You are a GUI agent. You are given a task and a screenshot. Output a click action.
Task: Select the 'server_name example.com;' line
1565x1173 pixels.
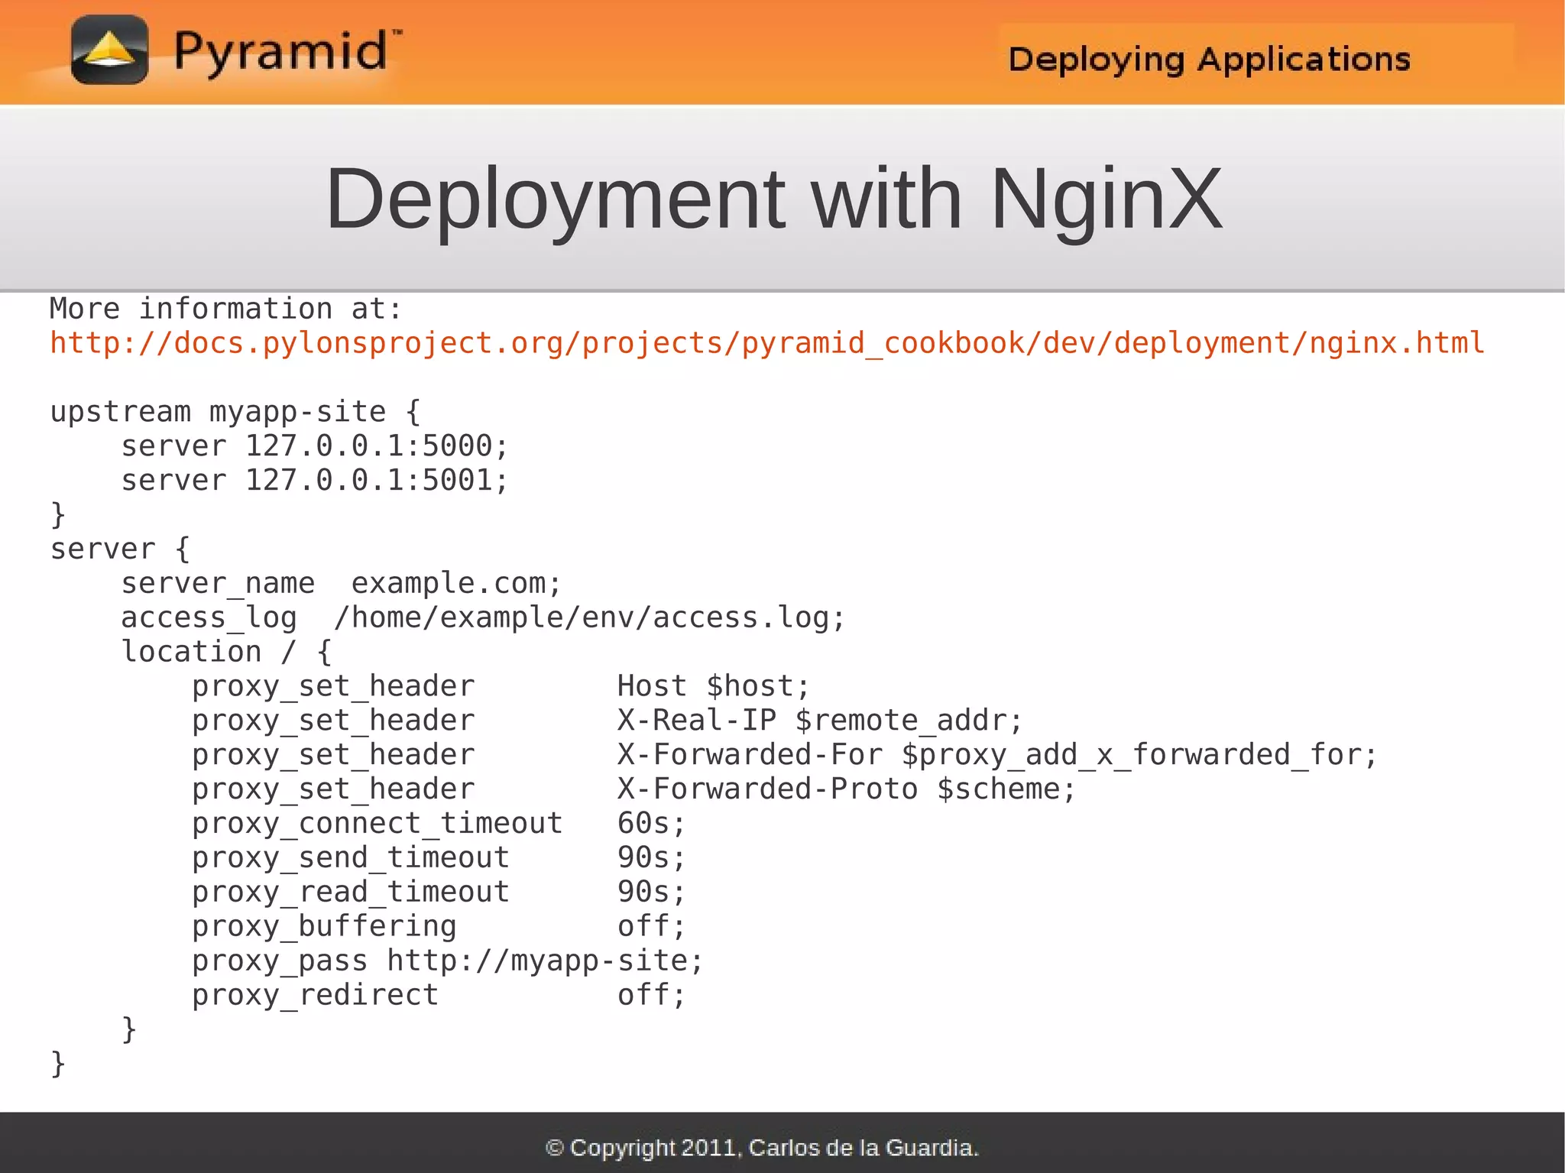[342, 584]
